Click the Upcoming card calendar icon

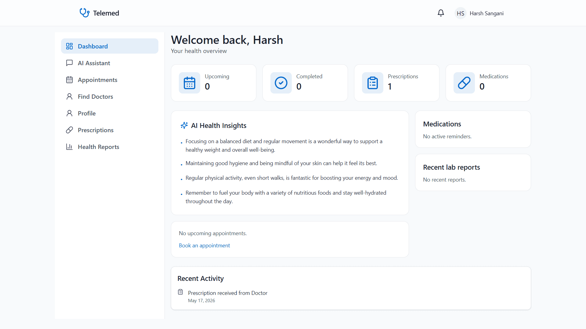190,83
